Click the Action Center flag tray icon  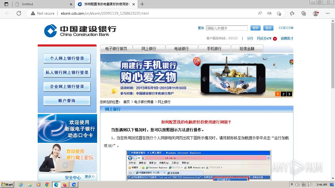311,185
